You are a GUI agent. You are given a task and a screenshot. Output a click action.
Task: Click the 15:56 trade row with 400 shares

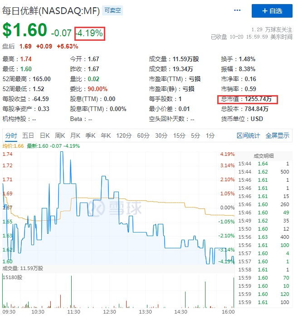[x=264, y=237]
